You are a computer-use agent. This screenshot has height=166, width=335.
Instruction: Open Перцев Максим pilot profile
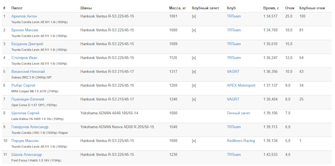coord(25,141)
